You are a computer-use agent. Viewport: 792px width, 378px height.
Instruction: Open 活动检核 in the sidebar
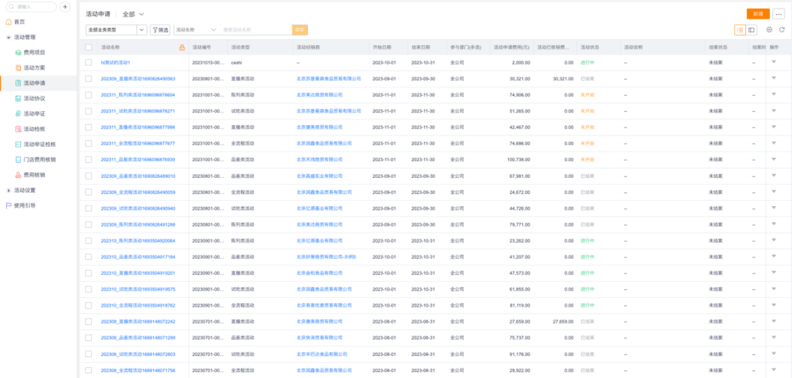(34, 129)
